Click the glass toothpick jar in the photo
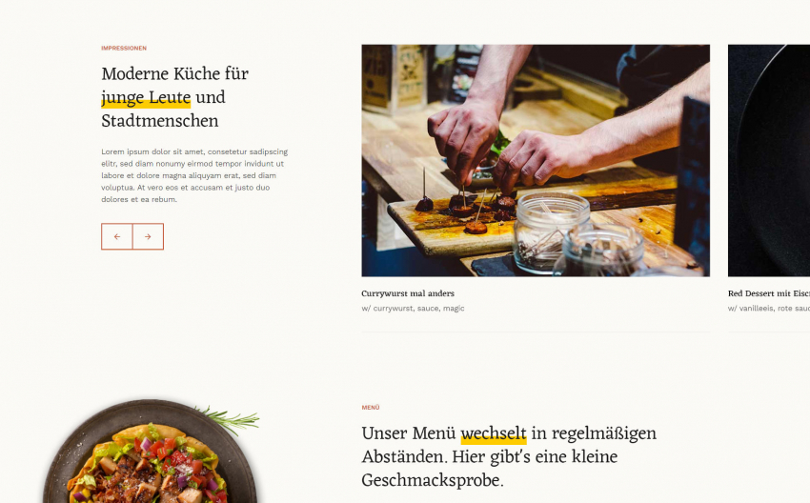The image size is (810, 503). pyautogui.click(x=552, y=232)
